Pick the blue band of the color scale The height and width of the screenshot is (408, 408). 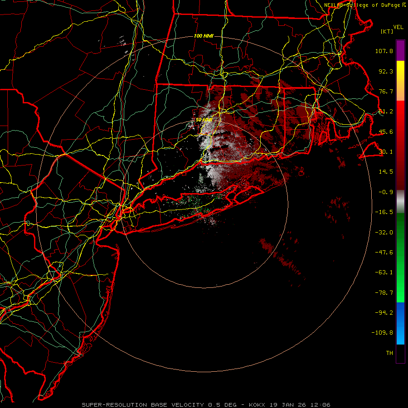(x=400, y=323)
